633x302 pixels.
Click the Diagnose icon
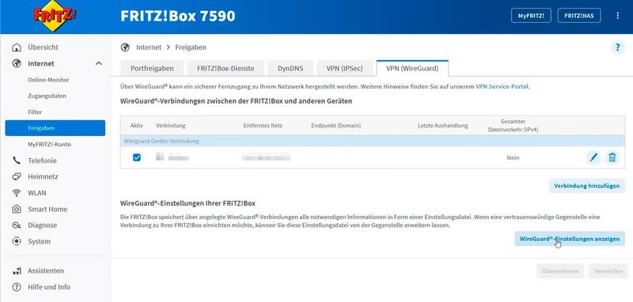click(17, 225)
